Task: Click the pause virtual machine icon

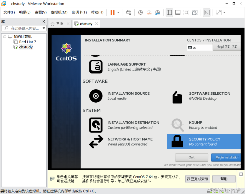Action: tap(112, 13)
